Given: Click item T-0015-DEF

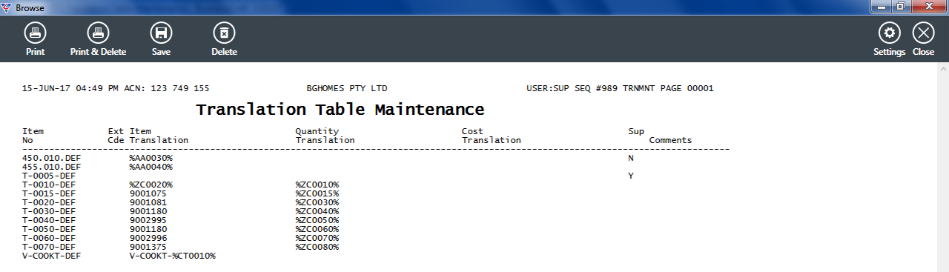Looking at the screenshot, I should click(49, 193).
